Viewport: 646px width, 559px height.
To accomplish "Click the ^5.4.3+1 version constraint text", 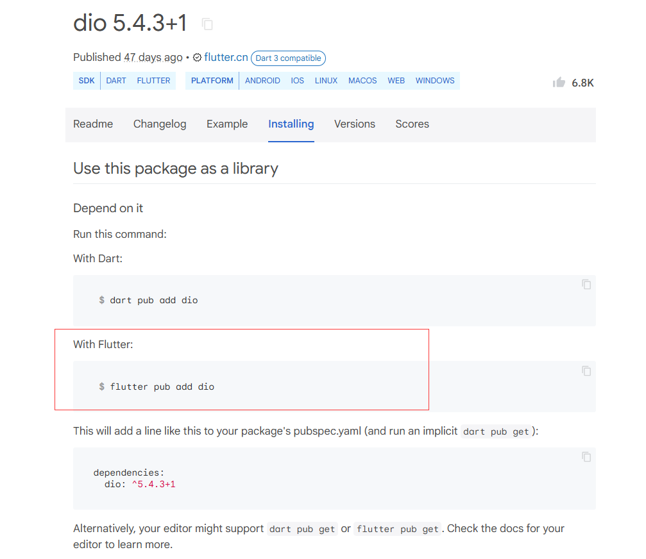I will tap(154, 484).
